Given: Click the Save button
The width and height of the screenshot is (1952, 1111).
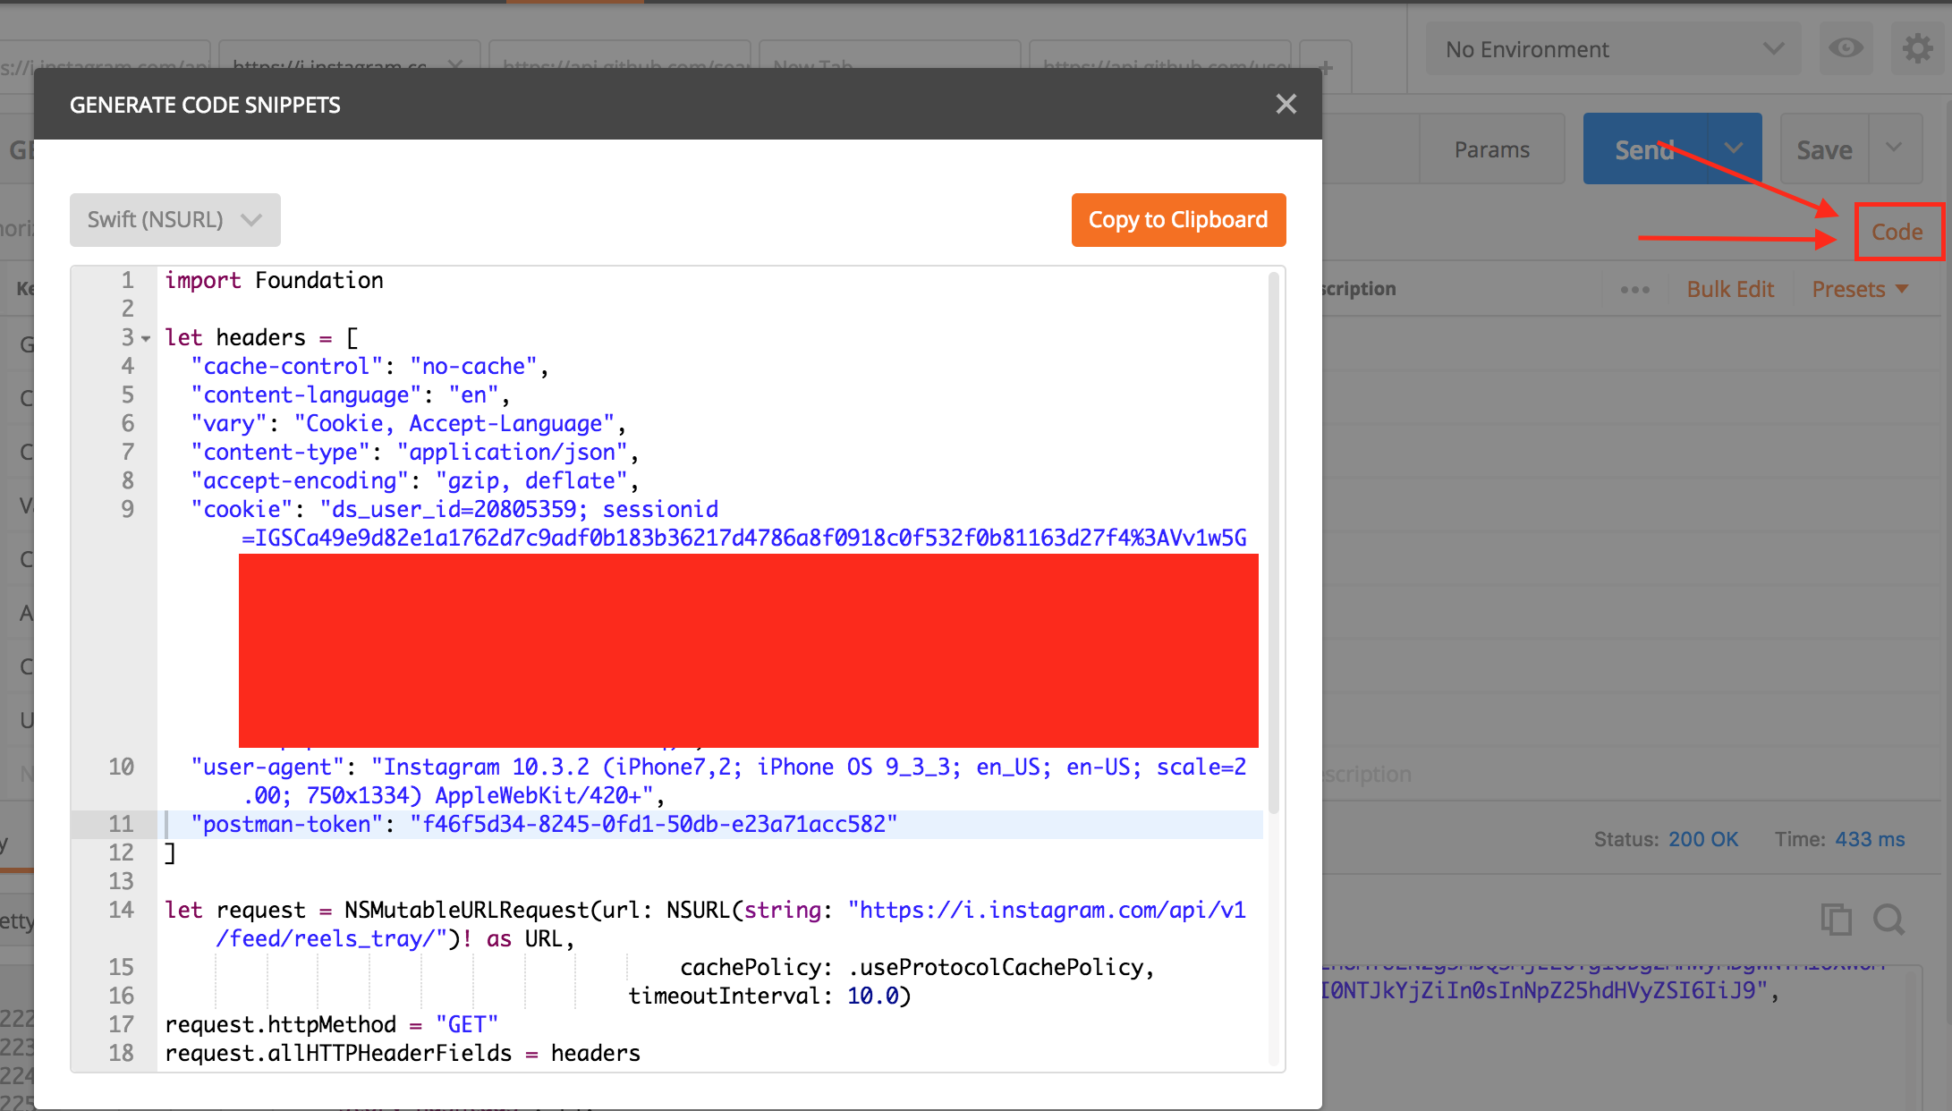Looking at the screenshot, I should (1824, 149).
